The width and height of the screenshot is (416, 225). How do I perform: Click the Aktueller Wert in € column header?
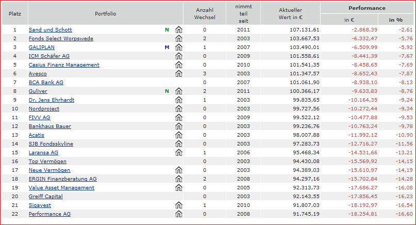click(x=290, y=13)
